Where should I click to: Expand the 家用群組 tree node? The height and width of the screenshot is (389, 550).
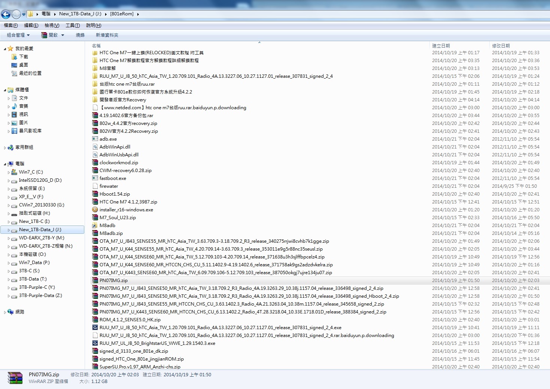[x=5, y=148]
